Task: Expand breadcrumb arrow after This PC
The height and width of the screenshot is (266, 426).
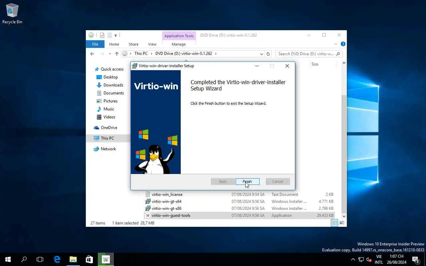Action: coord(151,54)
